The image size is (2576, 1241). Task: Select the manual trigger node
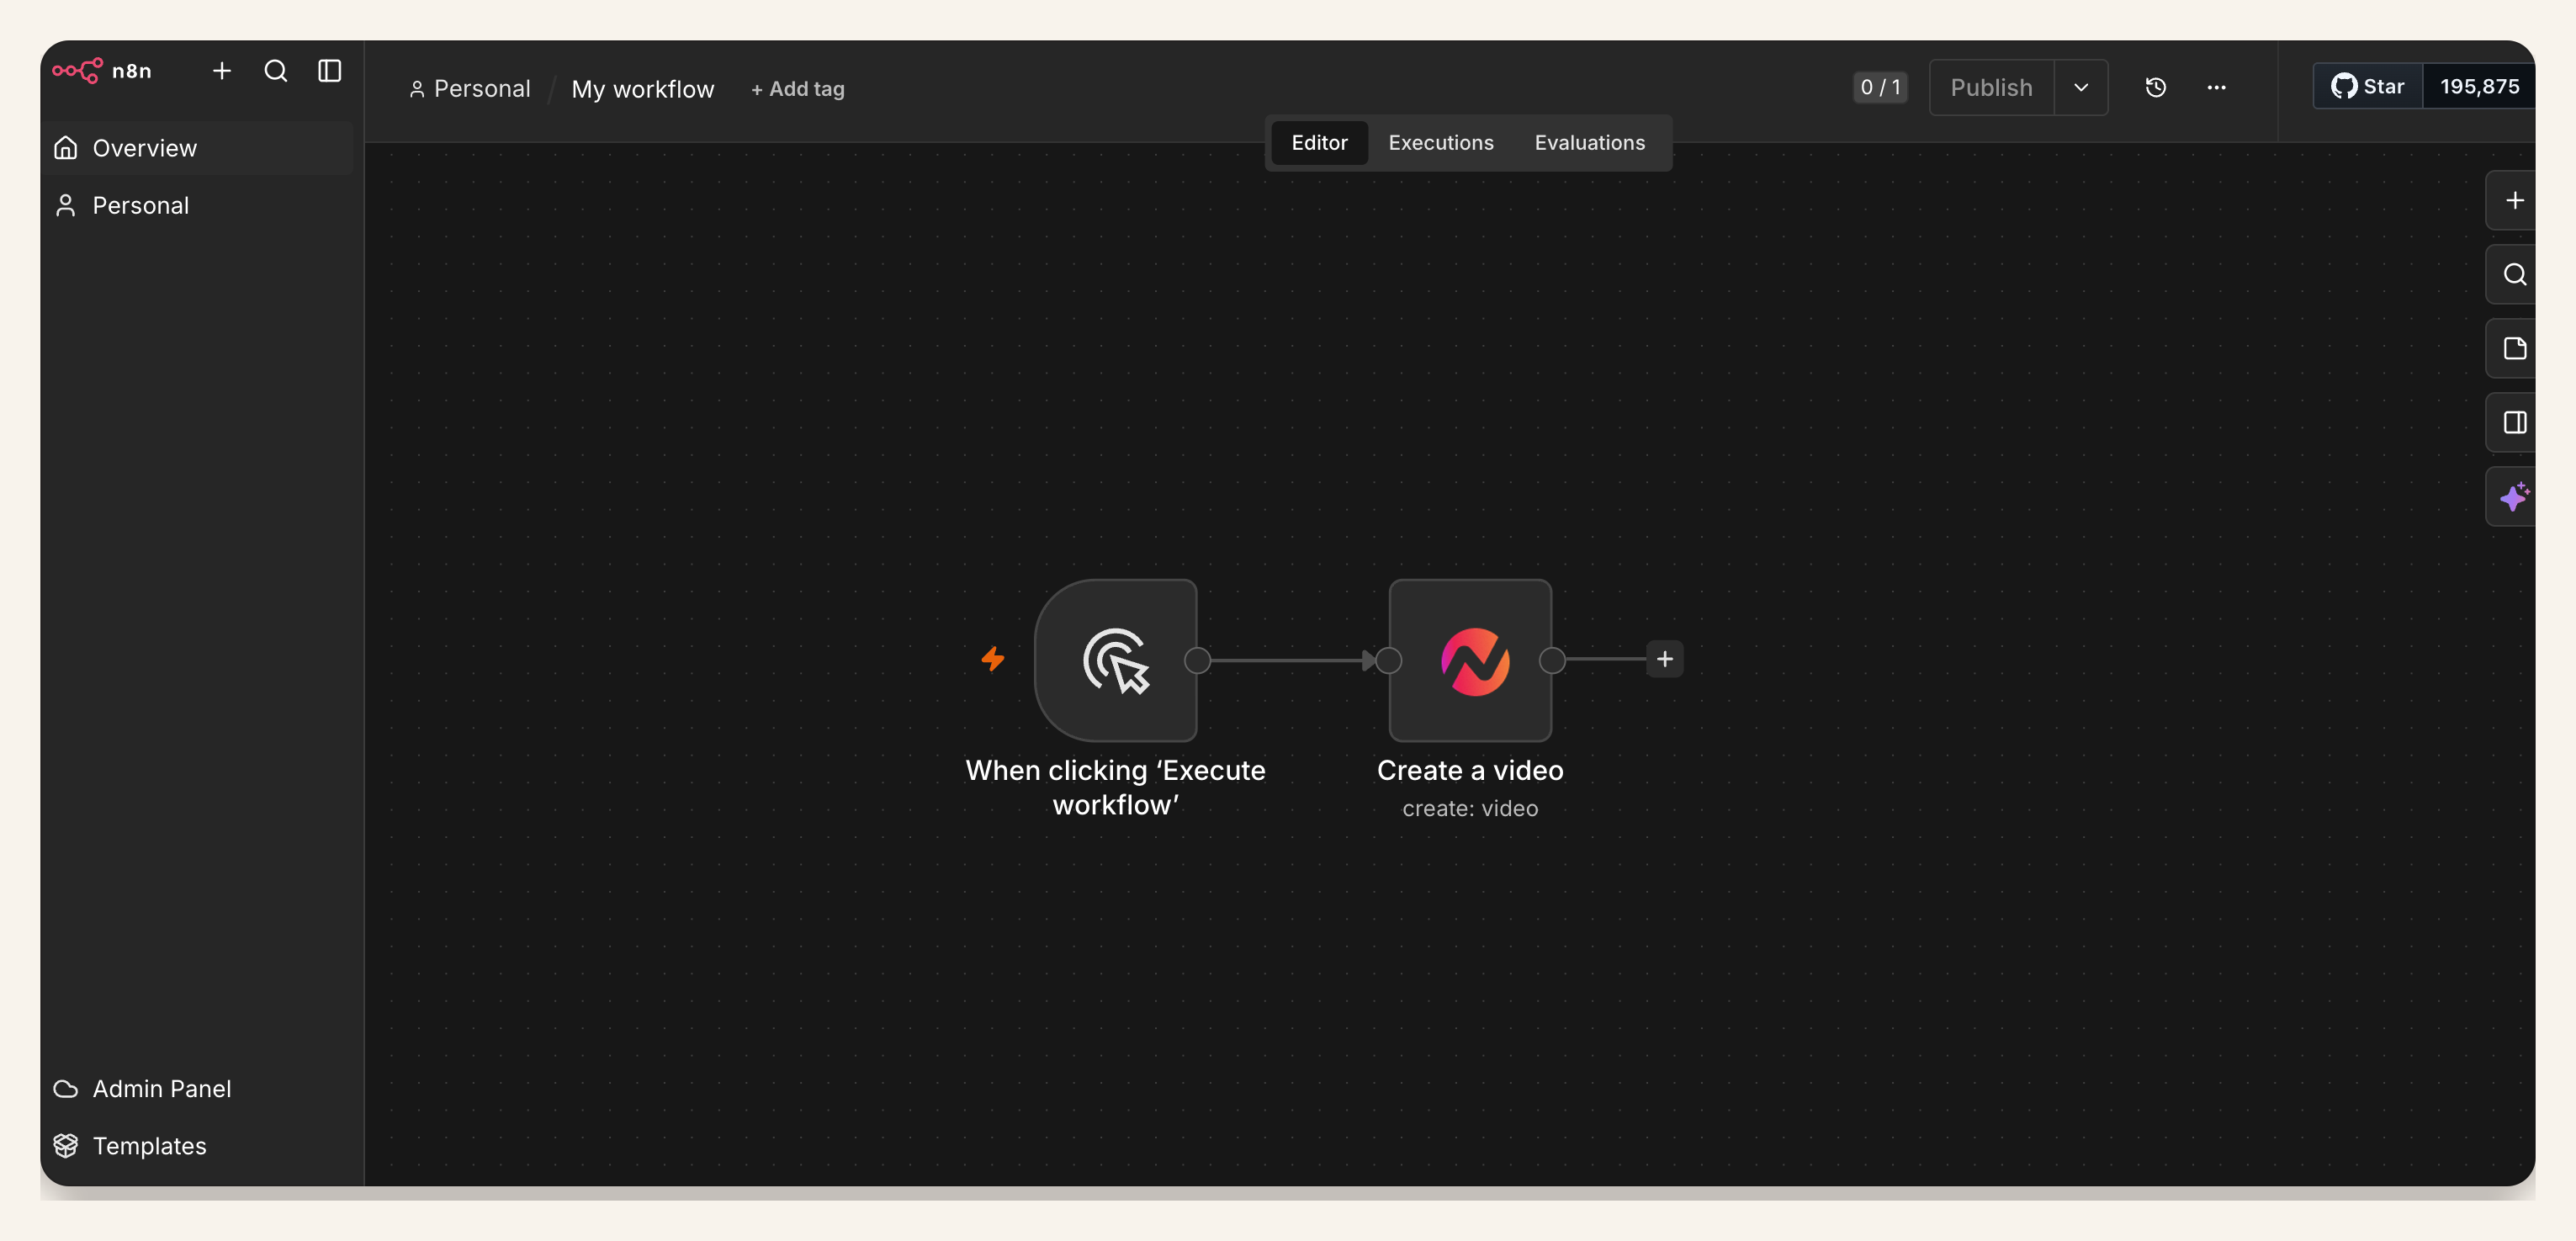[x=1116, y=660]
